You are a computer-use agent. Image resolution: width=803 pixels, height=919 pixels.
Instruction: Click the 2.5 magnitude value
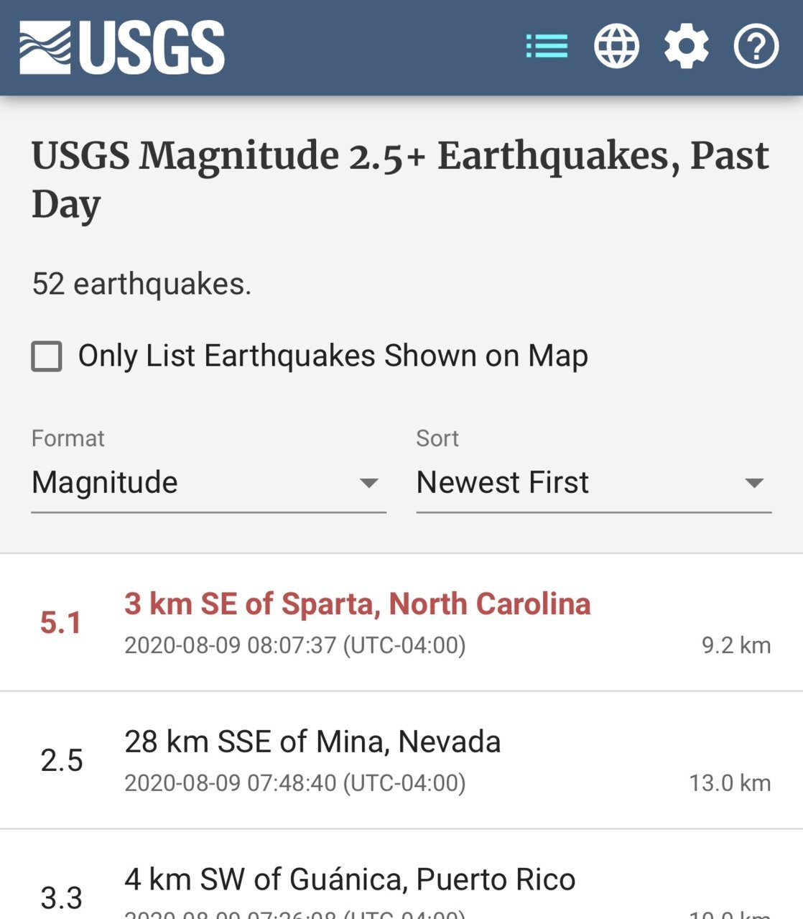(x=62, y=760)
